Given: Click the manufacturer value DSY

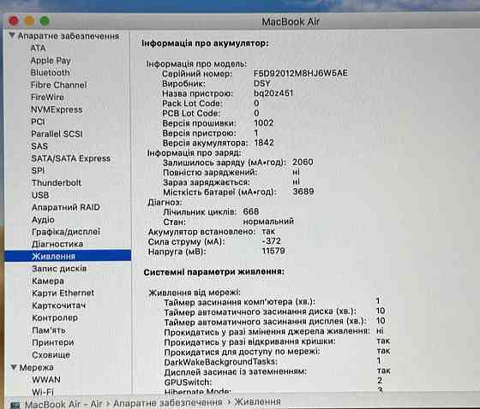Looking at the screenshot, I should click(x=261, y=83).
